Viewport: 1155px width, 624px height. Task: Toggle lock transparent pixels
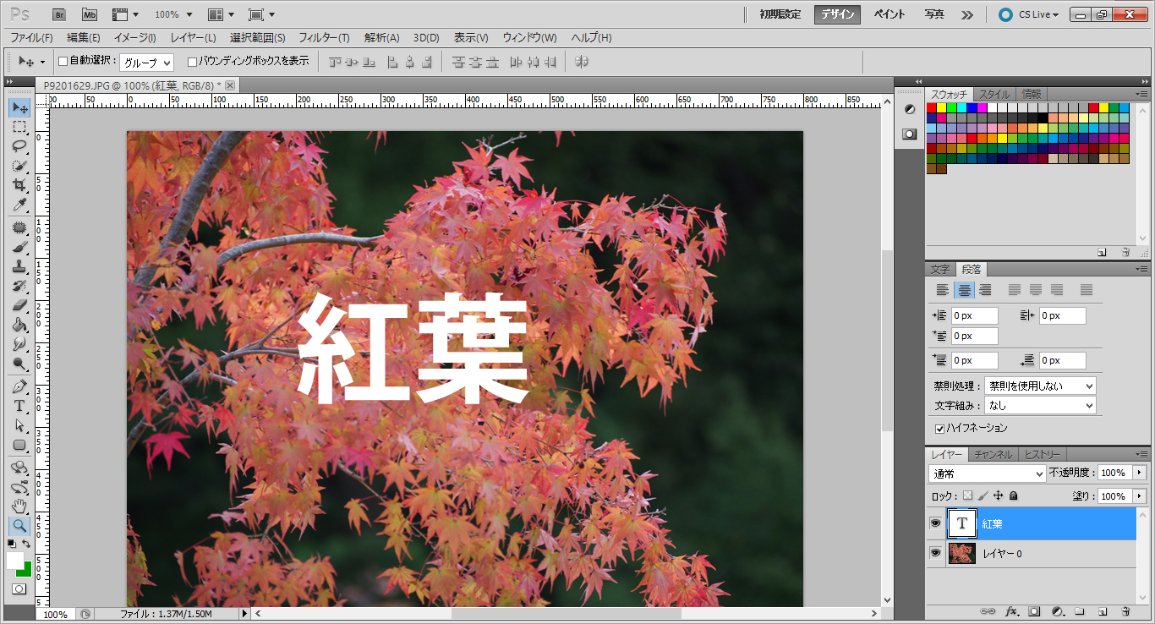968,495
